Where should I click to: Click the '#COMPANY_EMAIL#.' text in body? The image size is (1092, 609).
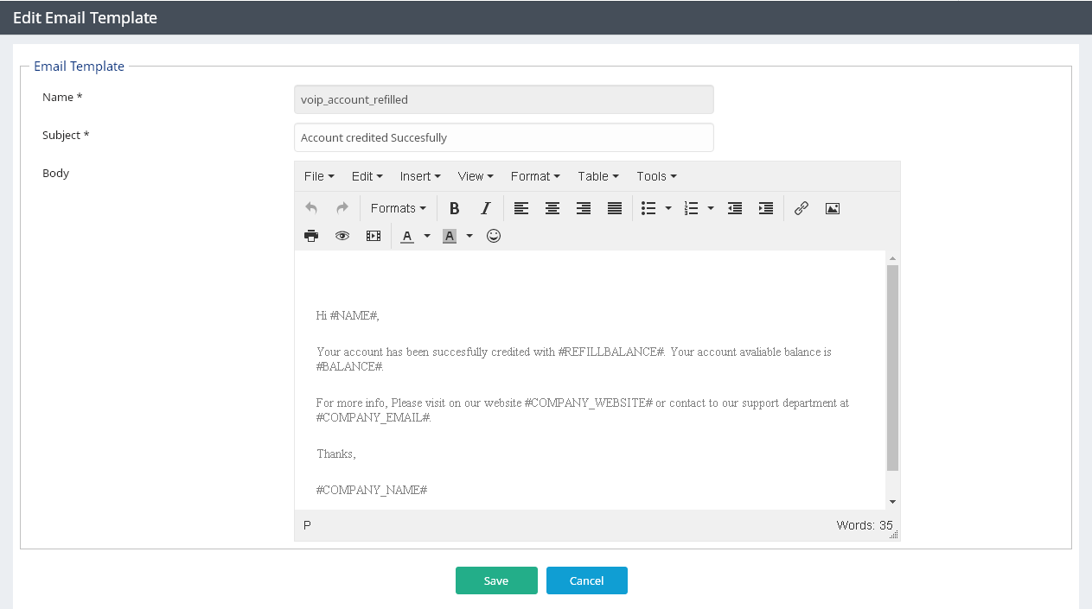click(x=374, y=418)
